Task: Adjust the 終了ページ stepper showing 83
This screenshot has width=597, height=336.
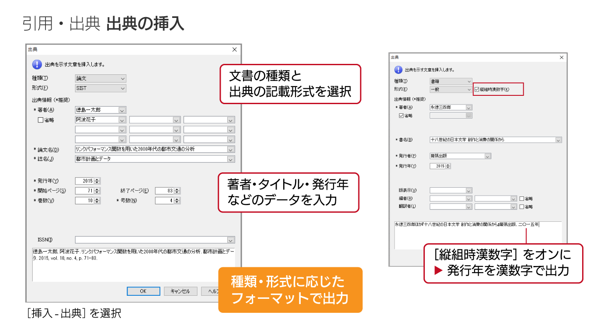Action: pos(177,191)
